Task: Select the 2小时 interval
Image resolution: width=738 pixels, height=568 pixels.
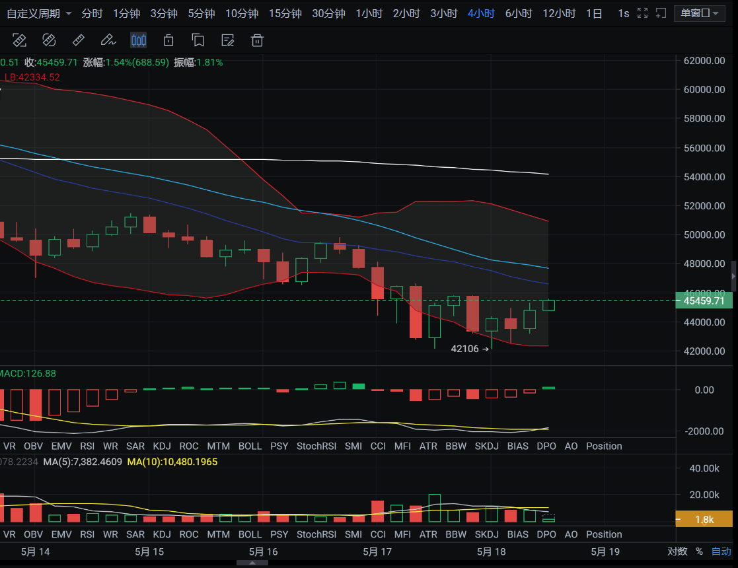Action: click(x=406, y=14)
